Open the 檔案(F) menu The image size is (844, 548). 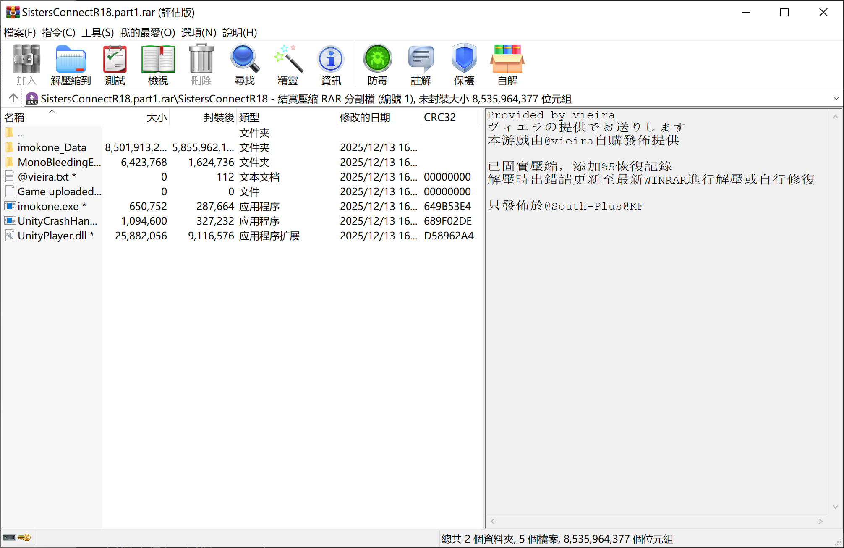click(19, 33)
